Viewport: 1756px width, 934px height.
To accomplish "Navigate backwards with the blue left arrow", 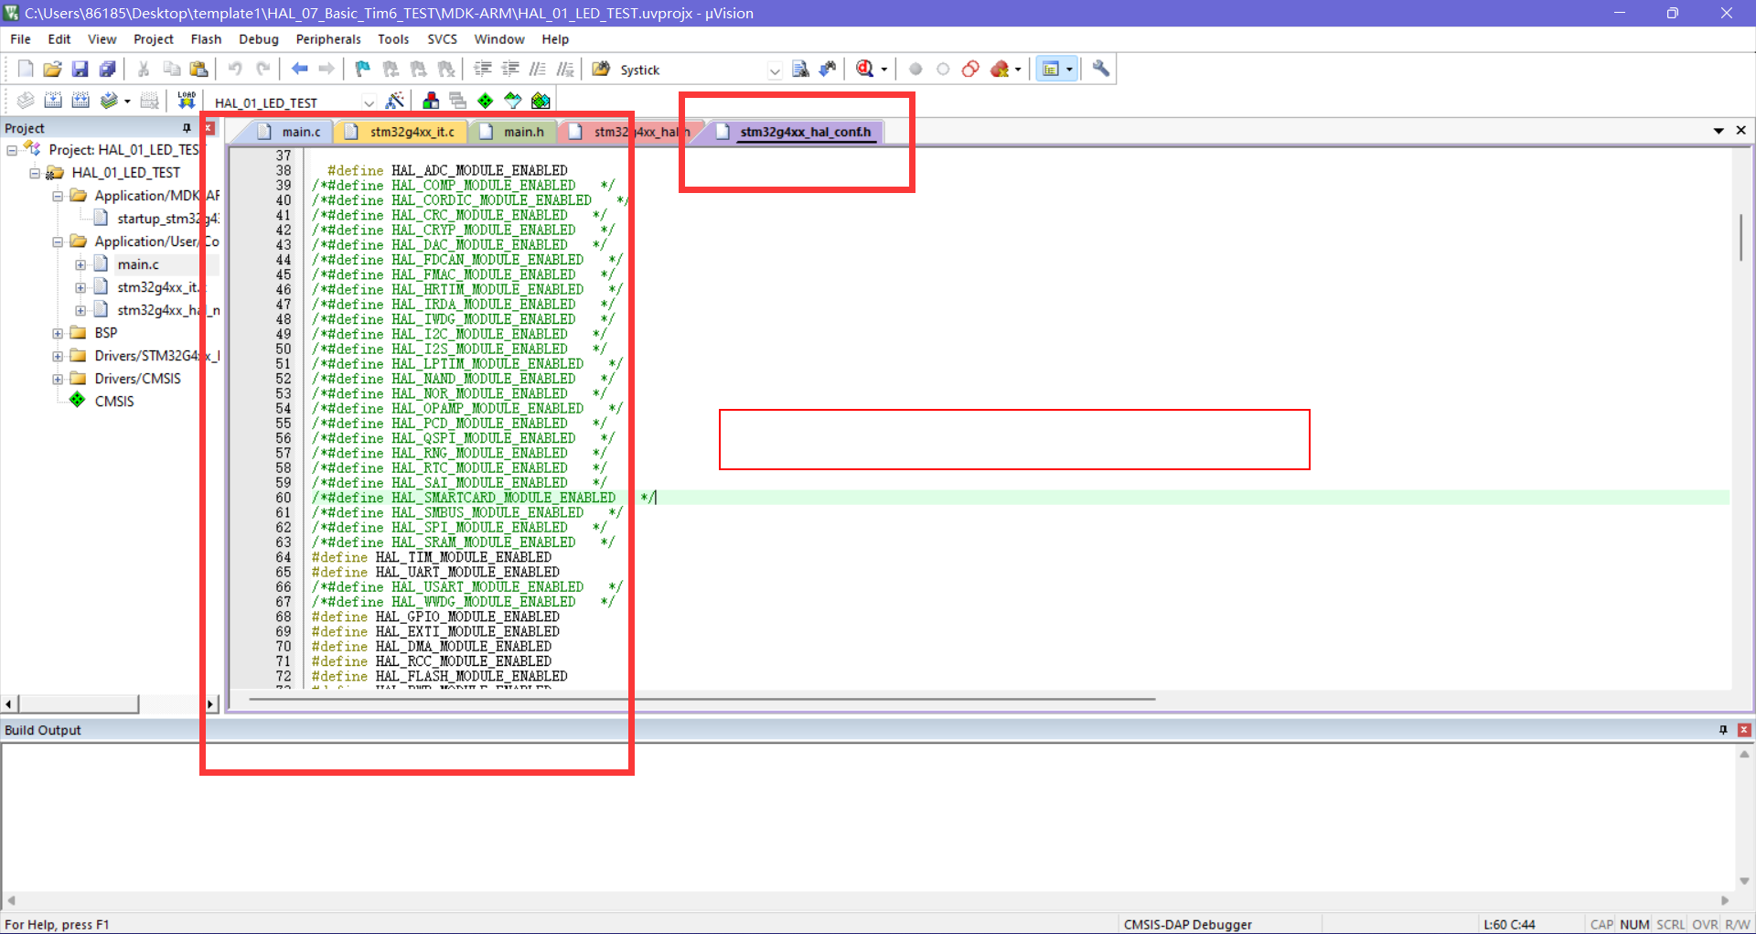I will [299, 69].
